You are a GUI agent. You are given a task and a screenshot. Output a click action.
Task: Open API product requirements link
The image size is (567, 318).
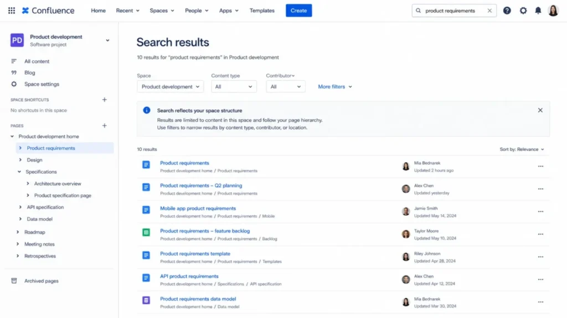(189, 276)
